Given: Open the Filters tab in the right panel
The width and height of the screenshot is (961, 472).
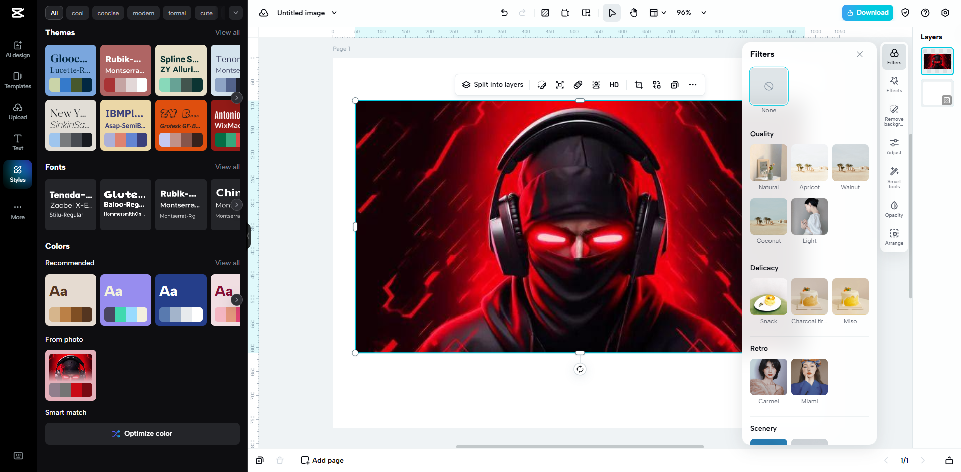Looking at the screenshot, I should click(894, 56).
